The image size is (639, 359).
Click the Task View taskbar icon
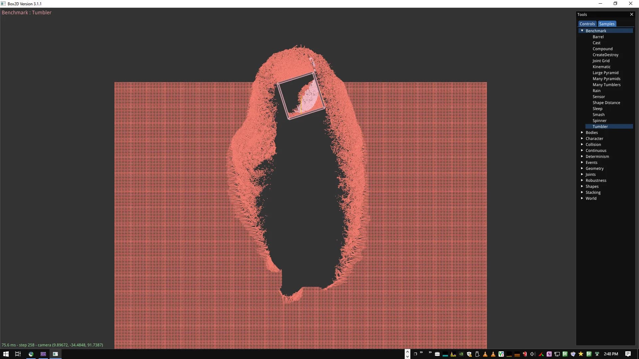(18, 354)
